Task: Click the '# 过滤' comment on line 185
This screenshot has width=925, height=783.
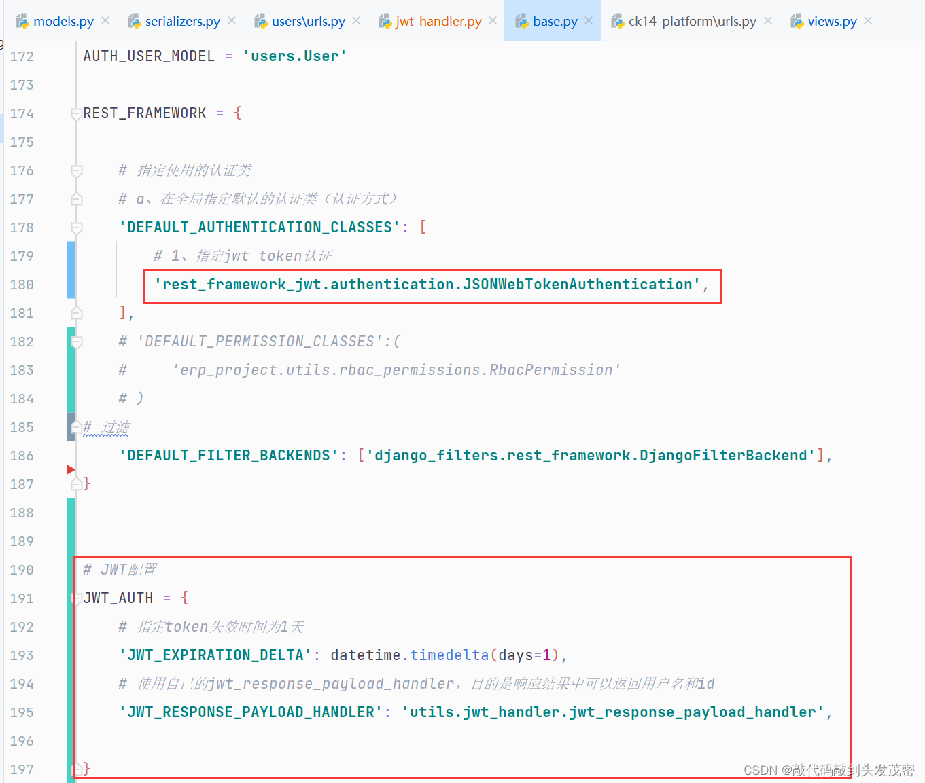Action: pos(107,427)
